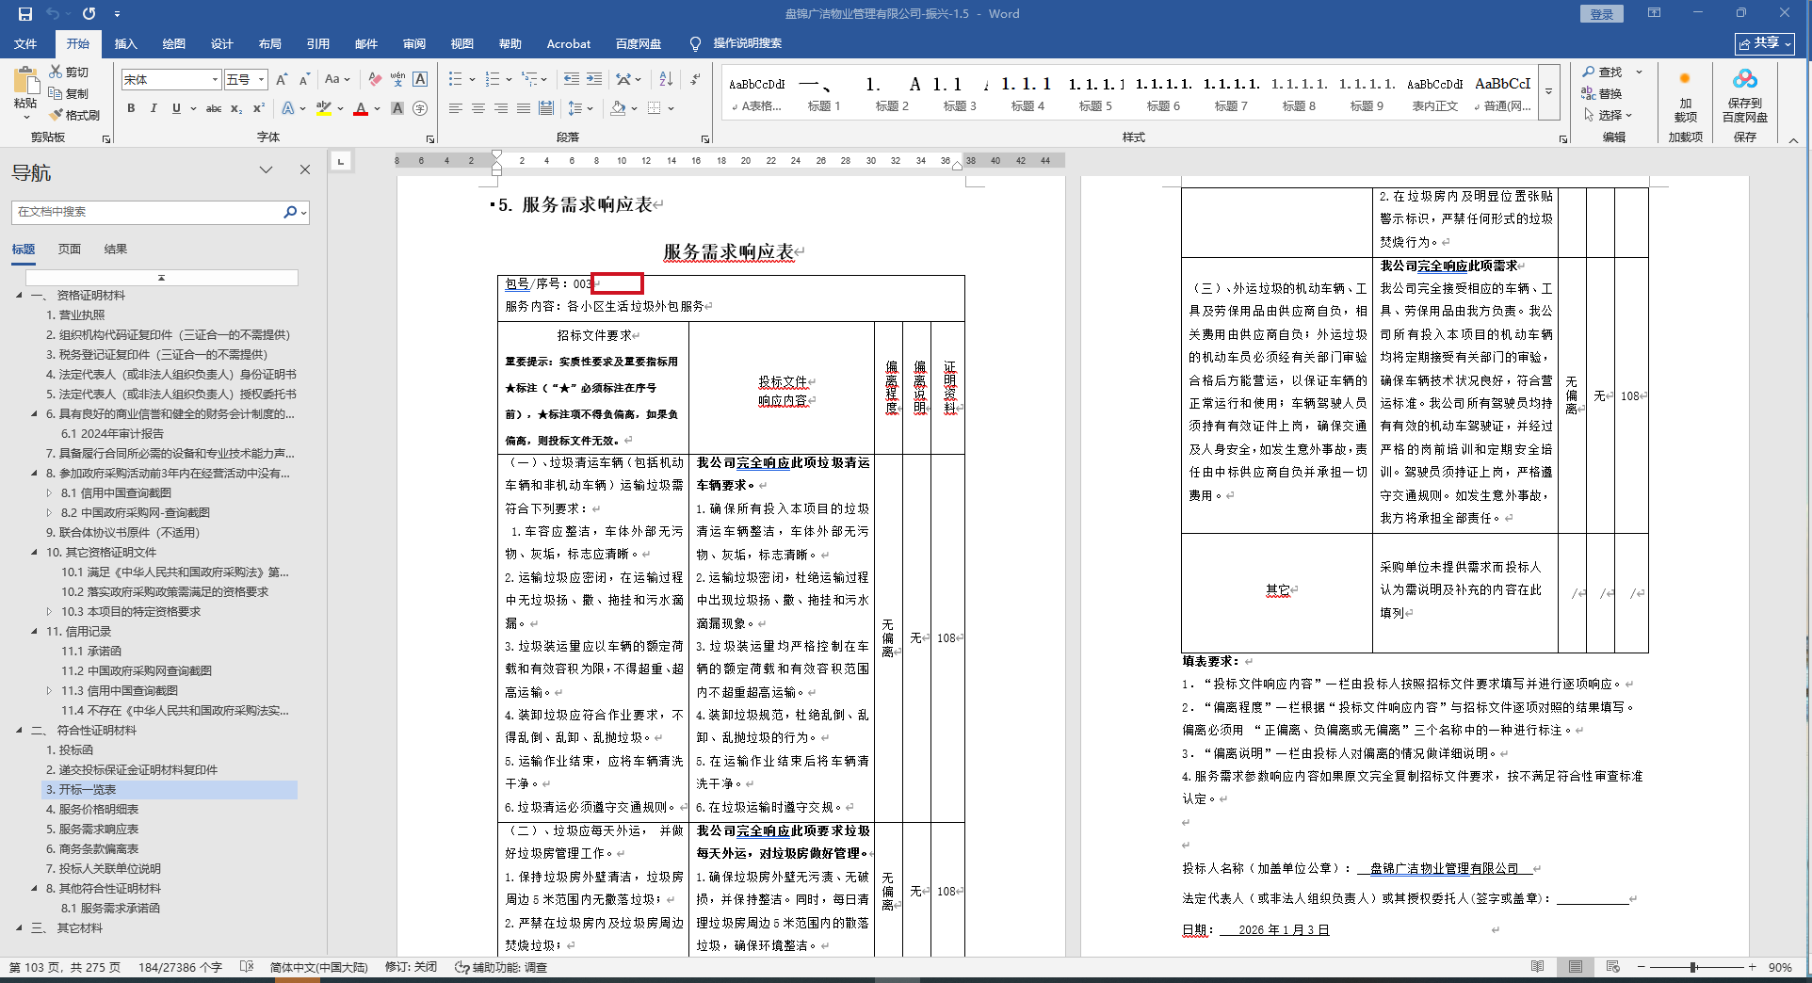Open line and paragraph spacing
Image resolution: width=1812 pixels, height=983 pixels.
pyautogui.click(x=575, y=109)
